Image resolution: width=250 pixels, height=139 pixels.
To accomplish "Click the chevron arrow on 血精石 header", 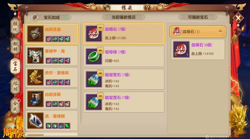I will click(220, 31).
